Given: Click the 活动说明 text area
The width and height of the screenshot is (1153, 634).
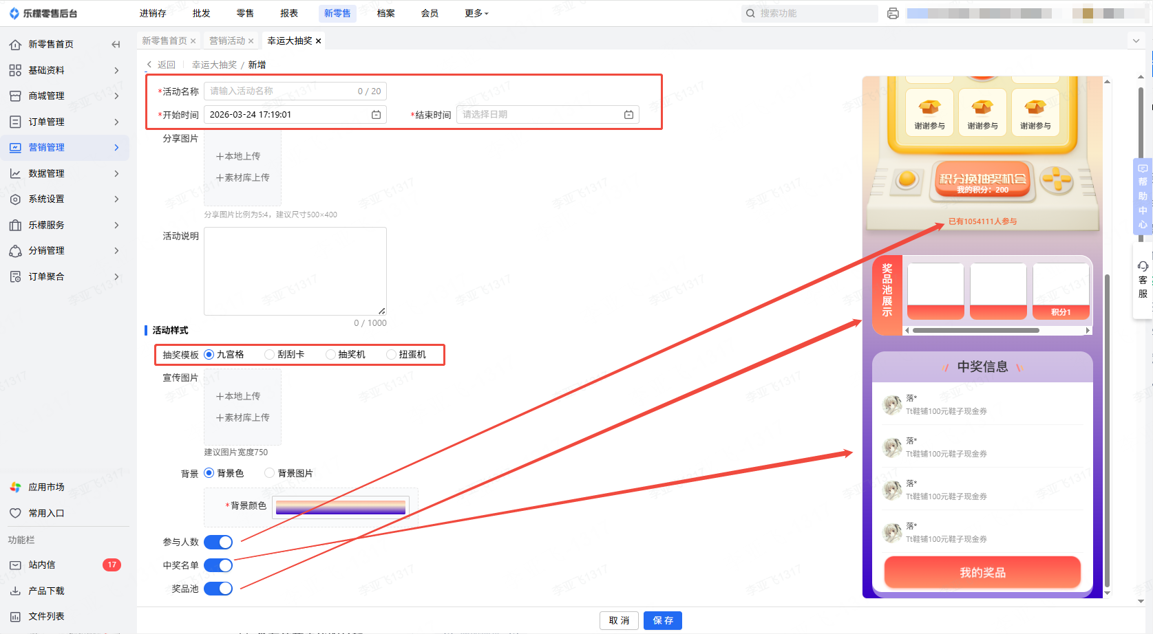Looking at the screenshot, I should tap(295, 272).
